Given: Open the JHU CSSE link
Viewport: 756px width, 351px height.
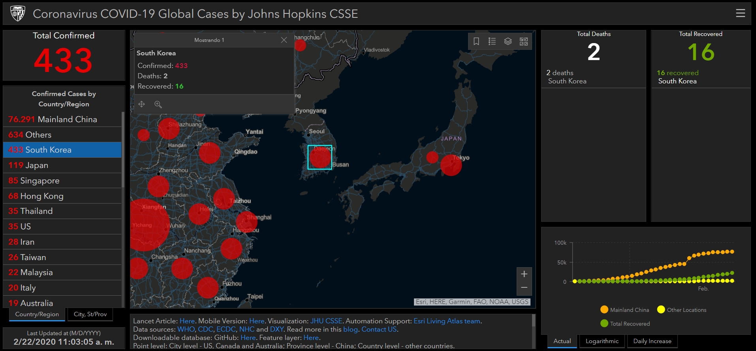Looking at the screenshot, I should pyautogui.click(x=326, y=321).
